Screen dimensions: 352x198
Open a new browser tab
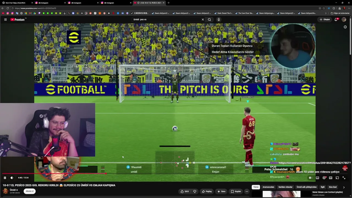pyautogui.click(x=169, y=3)
